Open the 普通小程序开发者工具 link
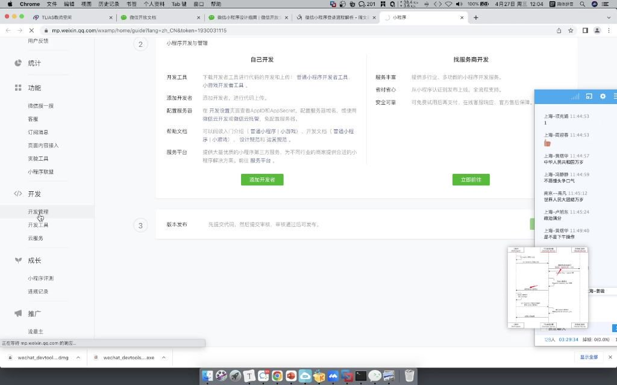The height and width of the screenshot is (385, 617). pos(322,77)
